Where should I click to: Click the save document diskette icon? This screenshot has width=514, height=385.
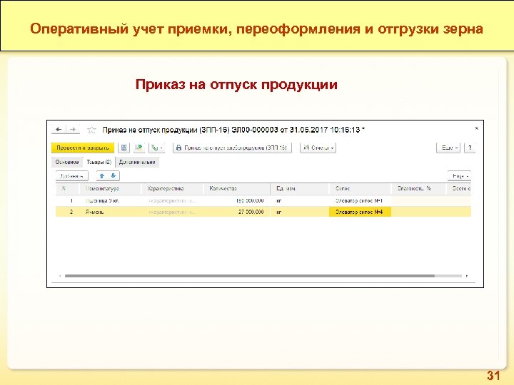tap(124, 148)
